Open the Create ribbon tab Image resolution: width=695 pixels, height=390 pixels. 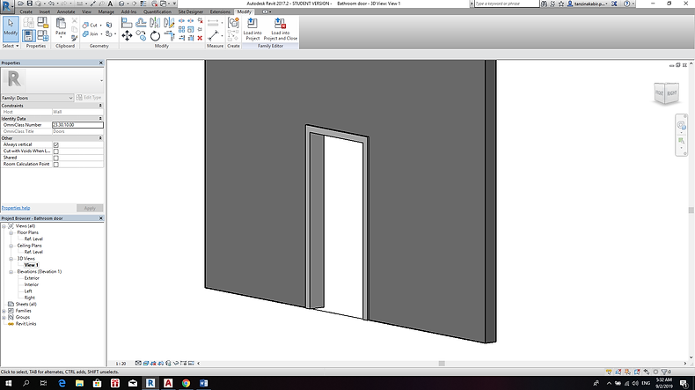tap(26, 11)
